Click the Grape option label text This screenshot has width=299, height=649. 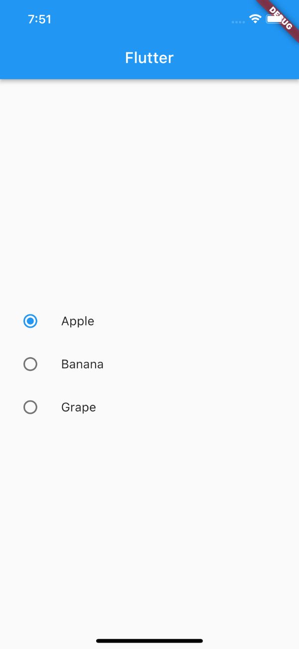coord(78,407)
